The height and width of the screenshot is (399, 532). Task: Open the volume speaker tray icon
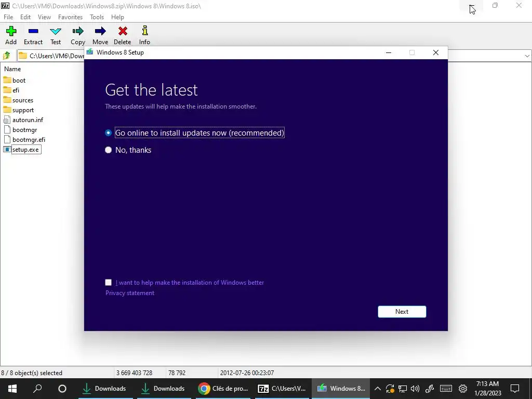(x=415, y=389)
